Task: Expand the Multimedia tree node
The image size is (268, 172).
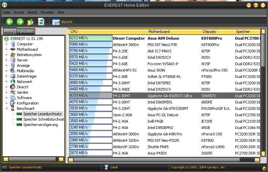Action: tap(6, 71)
